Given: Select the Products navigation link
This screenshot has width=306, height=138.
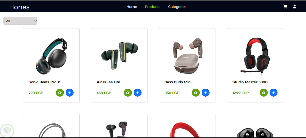Looking at the screenshot, I should [153, 7].
